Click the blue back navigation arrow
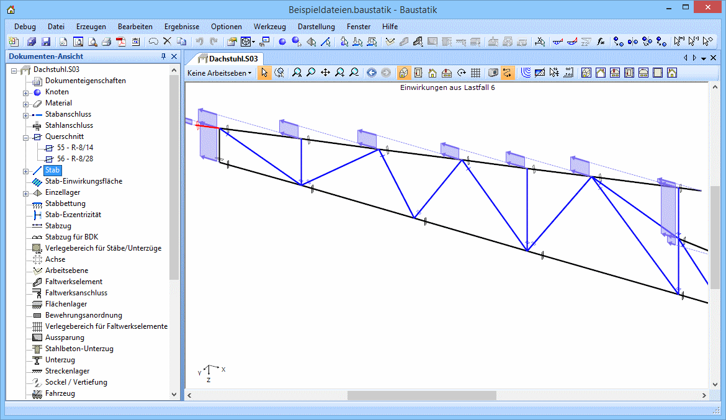 pos(372,73)
